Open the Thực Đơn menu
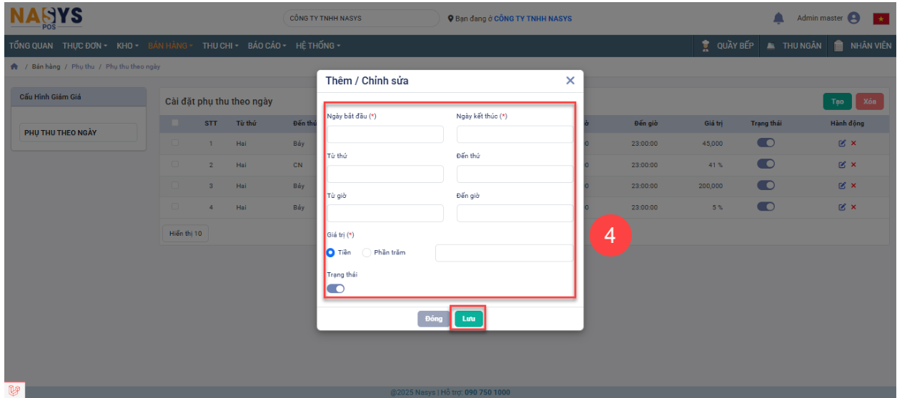Screen dimensions: 897x398 click(84, 46)
